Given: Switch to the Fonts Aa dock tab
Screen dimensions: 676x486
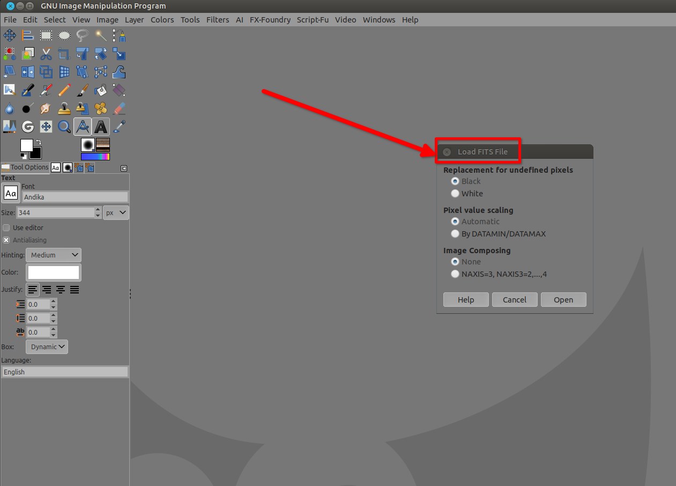Looking at the screenshot, I should [x=56, y=168].
